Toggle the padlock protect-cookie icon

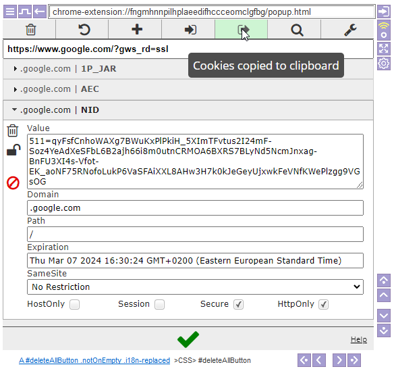tap(13, 150)
